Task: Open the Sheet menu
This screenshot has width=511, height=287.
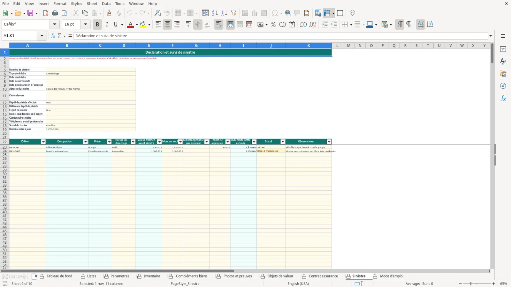Action: (x=92, y=4)
